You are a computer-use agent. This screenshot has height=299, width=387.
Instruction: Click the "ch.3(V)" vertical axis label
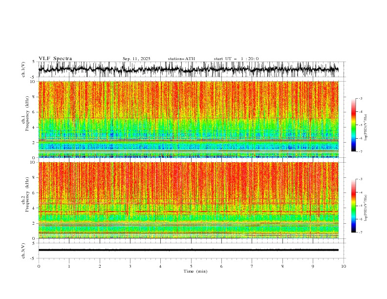[23, 251]
